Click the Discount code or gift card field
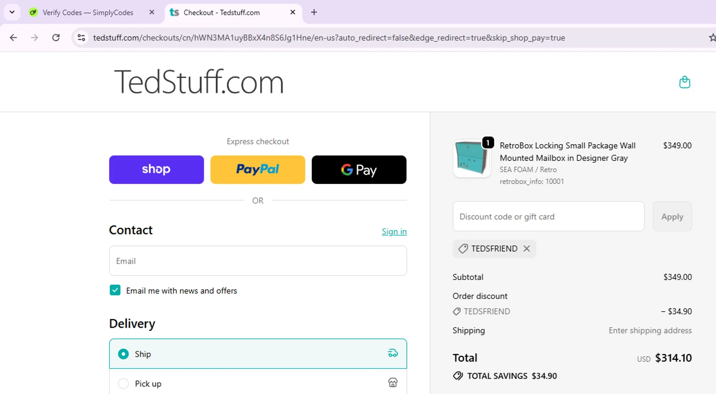Viewport: 716px width, 394px height. (548, 216)
